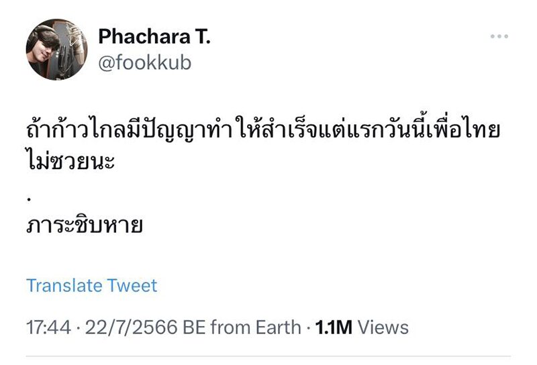Click the letter "T." in author name
Image resolution: width=537 pixels, height=365 pixels.
(x=203, y=36)
